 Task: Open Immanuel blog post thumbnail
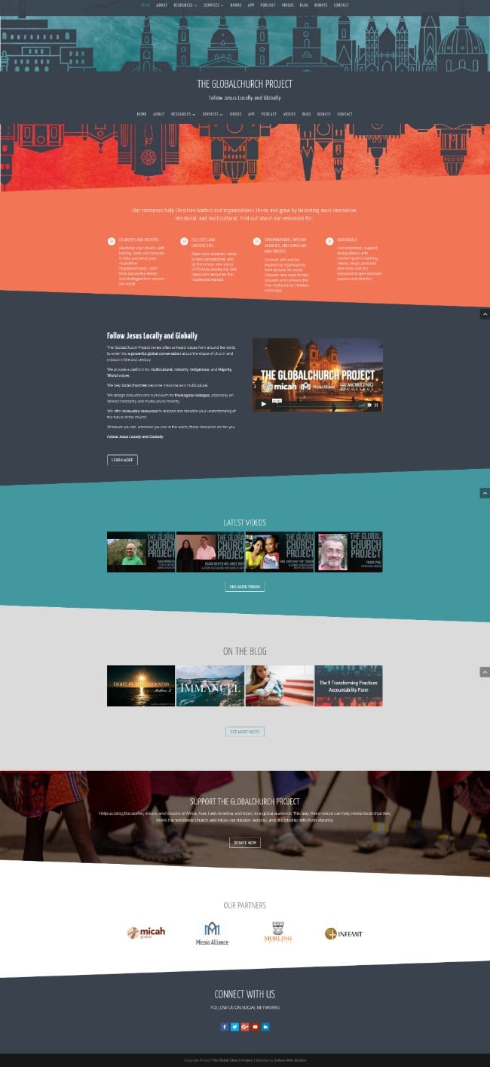click(210, 686)
